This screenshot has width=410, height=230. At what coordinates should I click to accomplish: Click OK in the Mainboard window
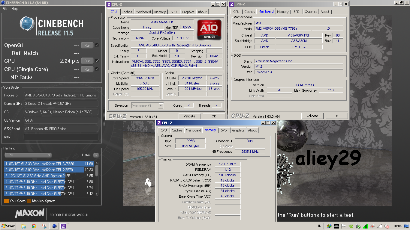click(x=336, y=116)
